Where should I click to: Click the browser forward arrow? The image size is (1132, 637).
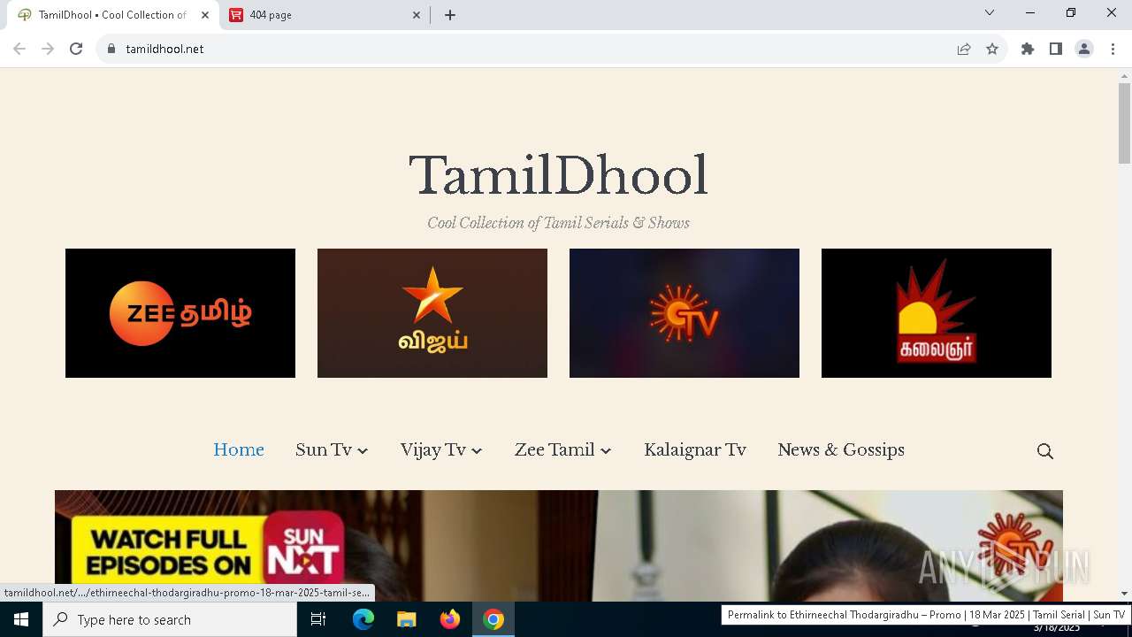click(x=48, y=49)
